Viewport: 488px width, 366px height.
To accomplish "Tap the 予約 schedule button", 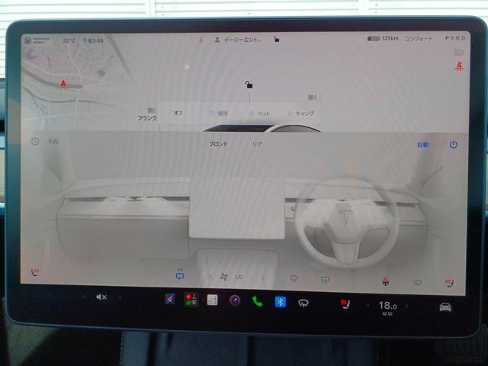I will coord(53,142).
